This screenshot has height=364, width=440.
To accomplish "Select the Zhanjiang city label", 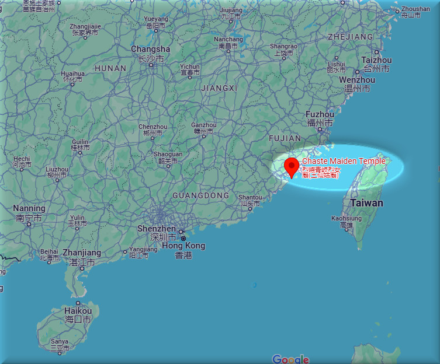I will coord(82,253).
